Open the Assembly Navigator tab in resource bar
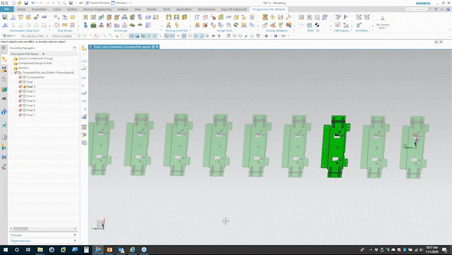This screenshot has width=452, height=255. [4, 59]
